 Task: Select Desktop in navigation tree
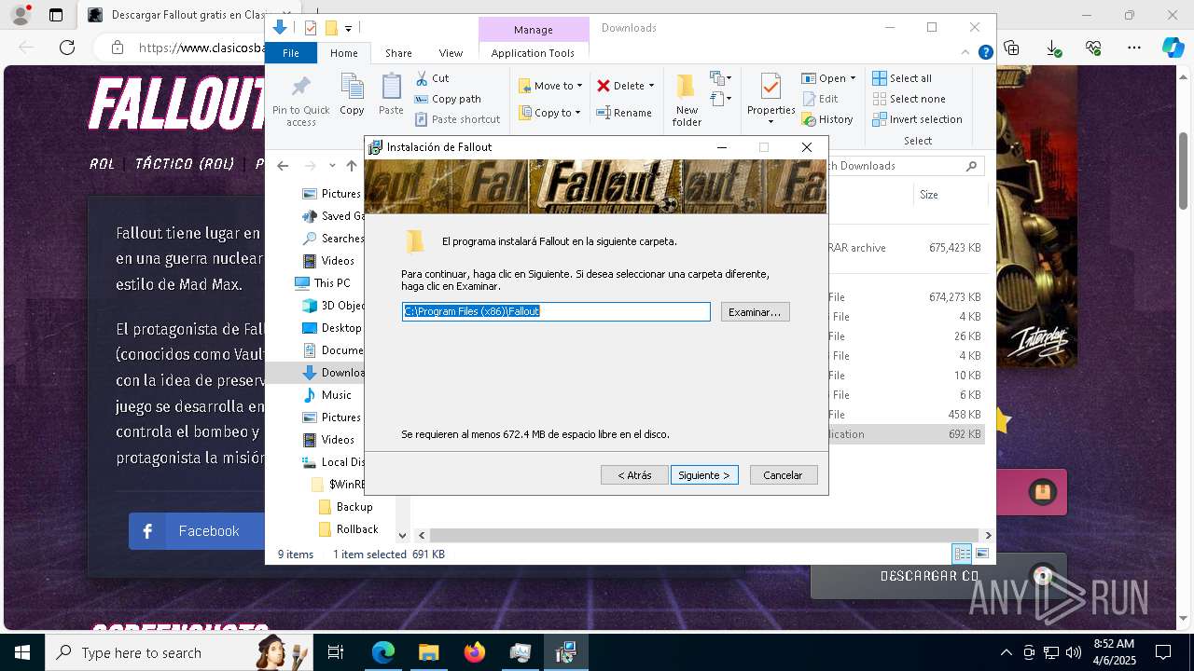tap(331, 328)
